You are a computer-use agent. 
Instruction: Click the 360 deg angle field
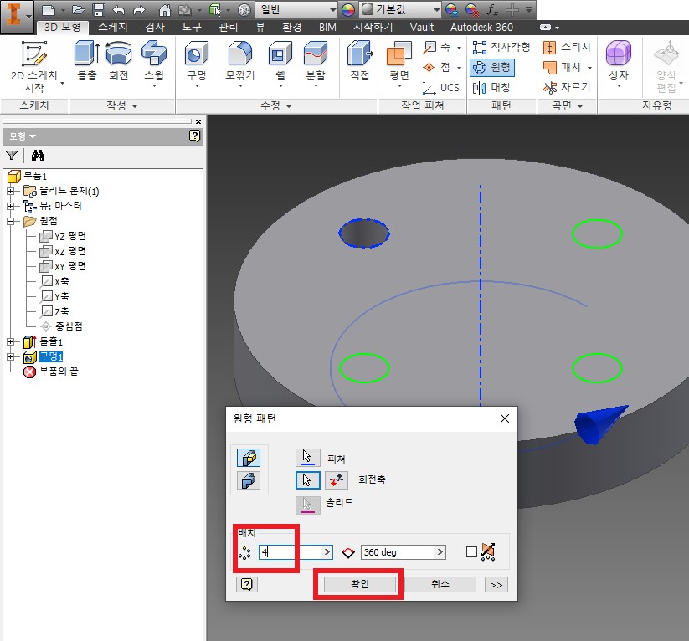pyautogui.click(x=398, y=551)
